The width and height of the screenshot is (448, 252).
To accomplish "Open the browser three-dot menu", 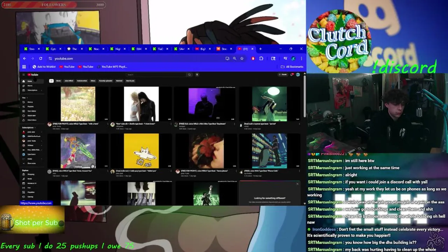I will pyautogui.click(x=301, y=58).
